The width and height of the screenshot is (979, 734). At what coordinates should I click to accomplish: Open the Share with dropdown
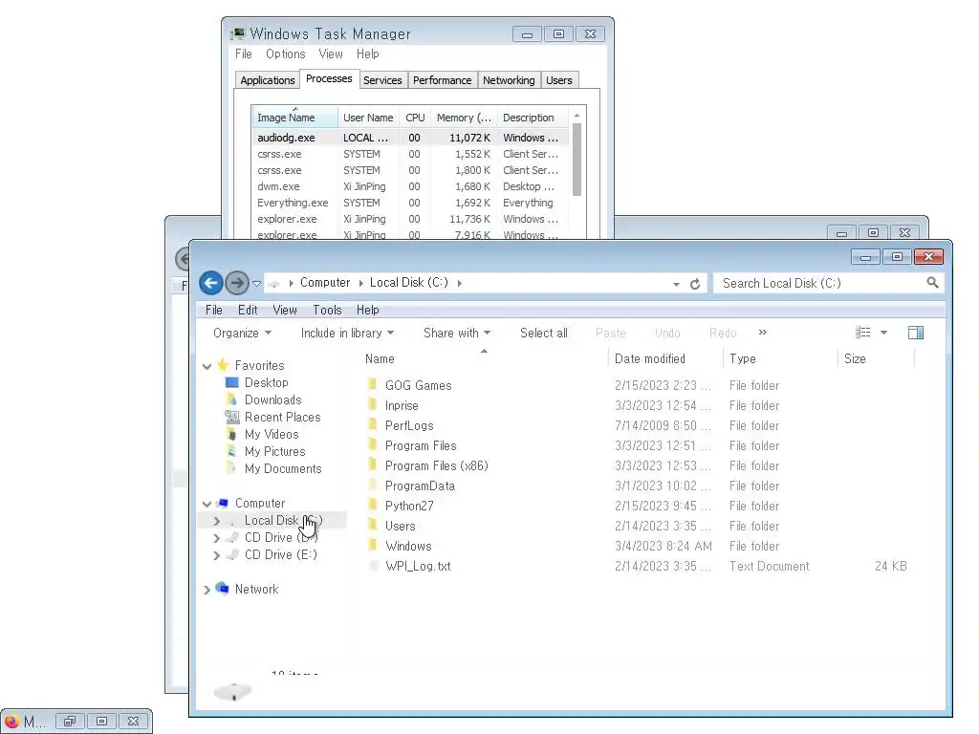(x=457, y=334)
